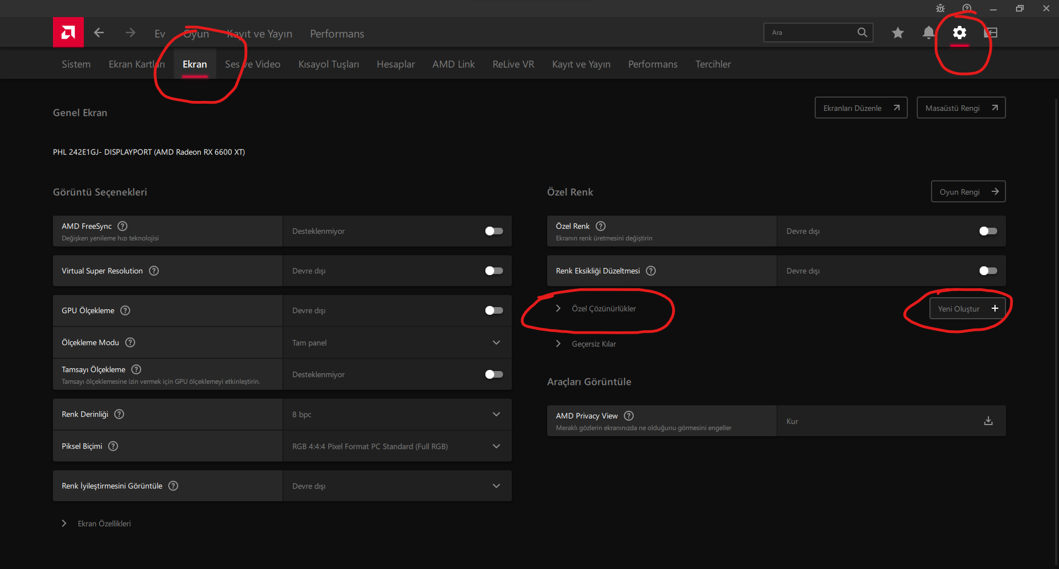Click Yeni Oluştur button
This screenshot has width=1059, height=569.
(x=968, y=308)
